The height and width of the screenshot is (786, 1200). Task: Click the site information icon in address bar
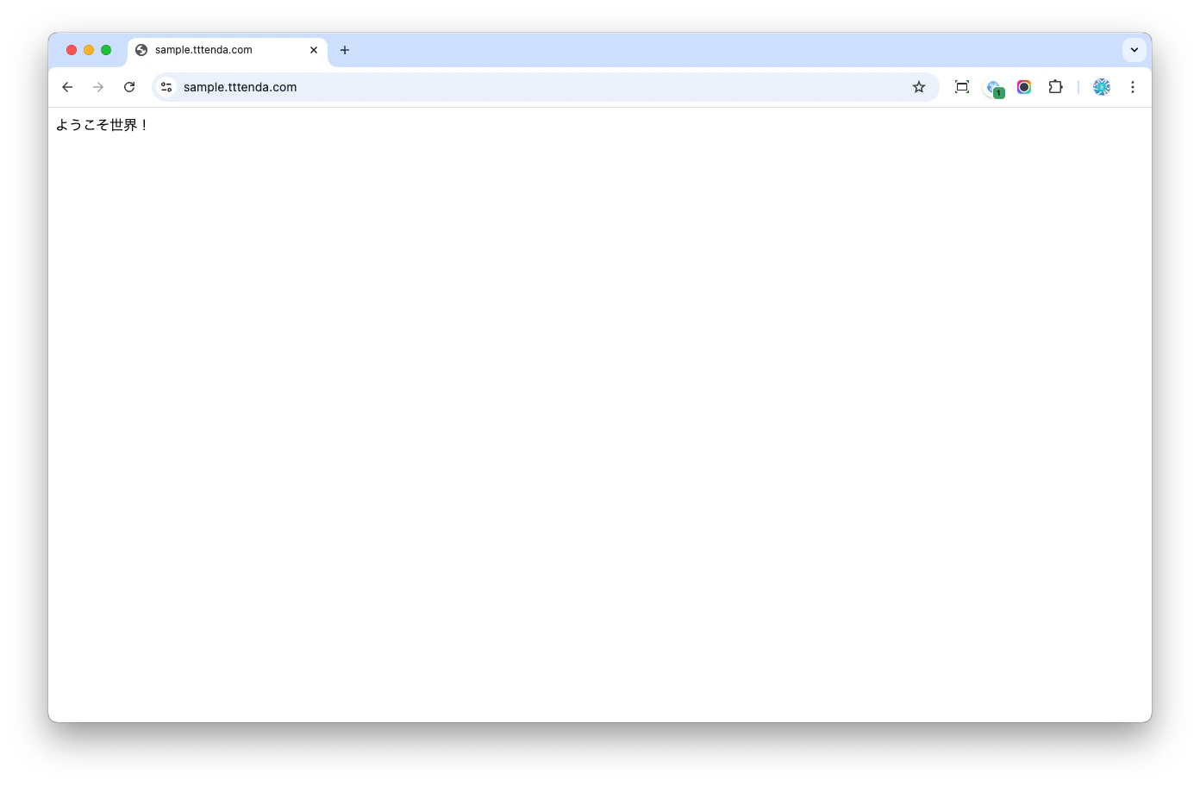point(165,86)
